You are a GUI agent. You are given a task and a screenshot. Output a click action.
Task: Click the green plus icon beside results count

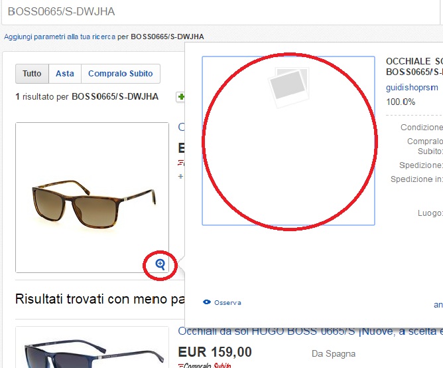click(181, 97)
